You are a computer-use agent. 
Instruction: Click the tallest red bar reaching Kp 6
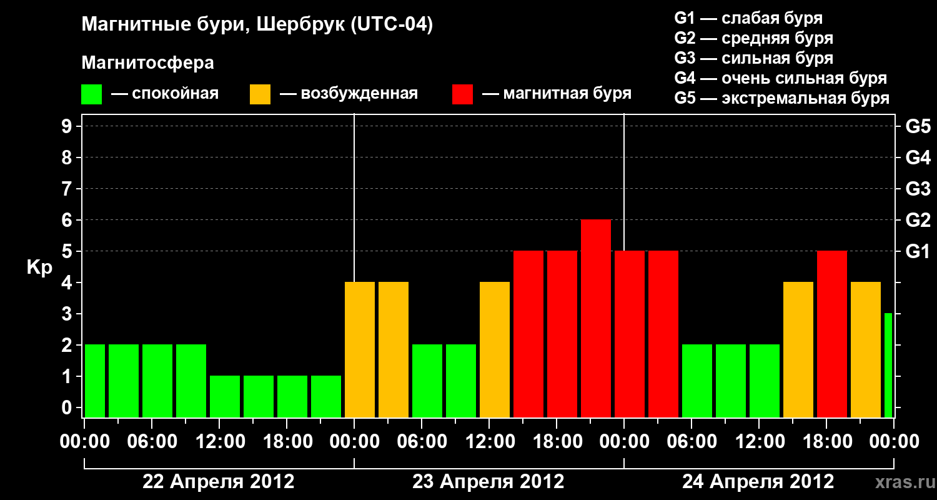pos(596,318)
